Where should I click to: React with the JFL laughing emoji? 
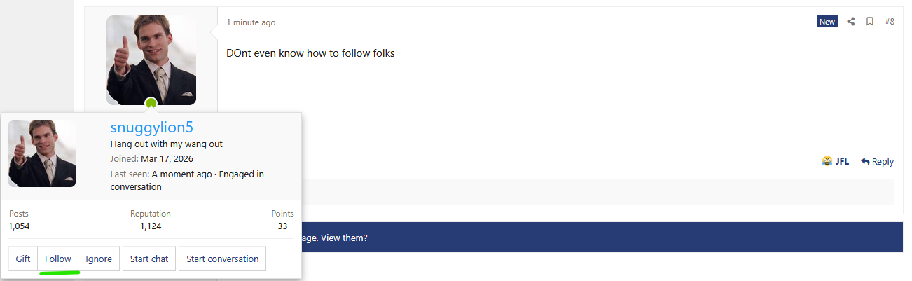(835, 161)
